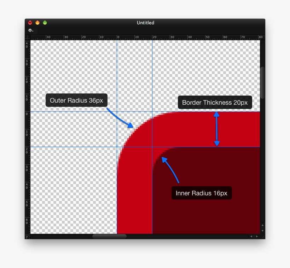Click the vertical scrollbar thumb

point(262,83)
